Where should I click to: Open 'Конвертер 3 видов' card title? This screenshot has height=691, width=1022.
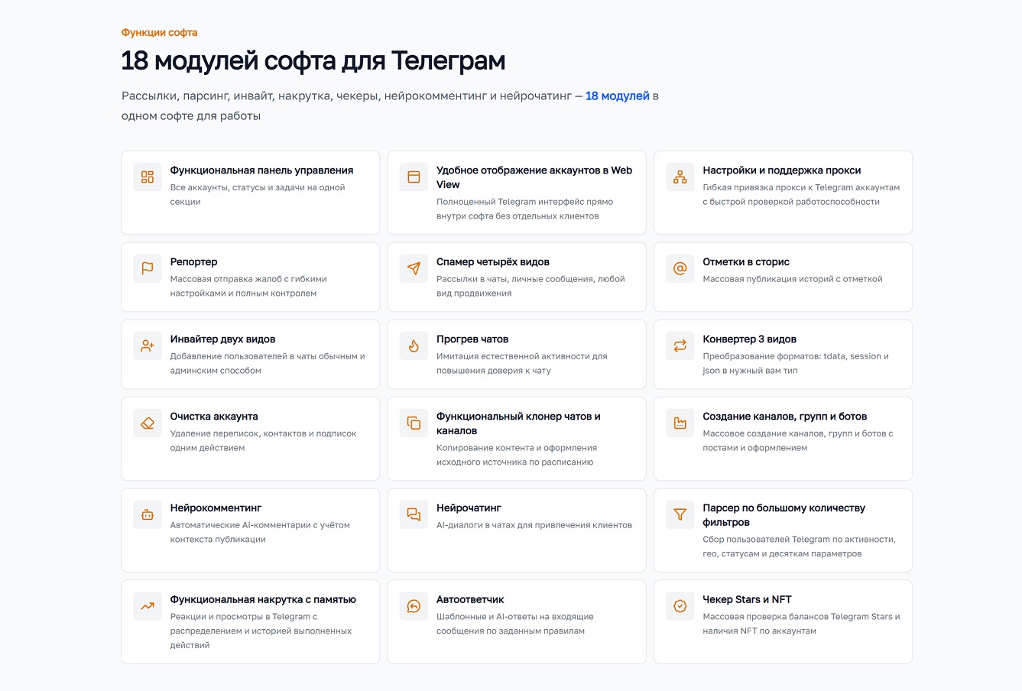pyautogui.click(x=750, y=339)
